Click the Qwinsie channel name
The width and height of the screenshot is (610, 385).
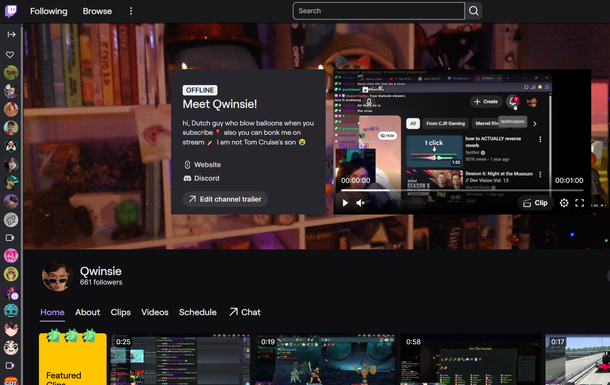coord(101,271)
